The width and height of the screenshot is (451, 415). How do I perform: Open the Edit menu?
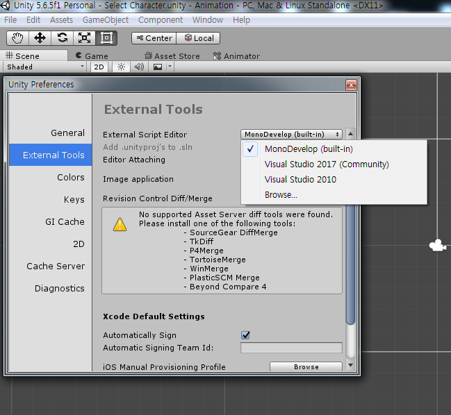click(x=33, y=20)
